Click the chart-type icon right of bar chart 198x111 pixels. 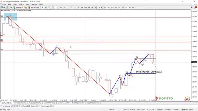point(46,7)
